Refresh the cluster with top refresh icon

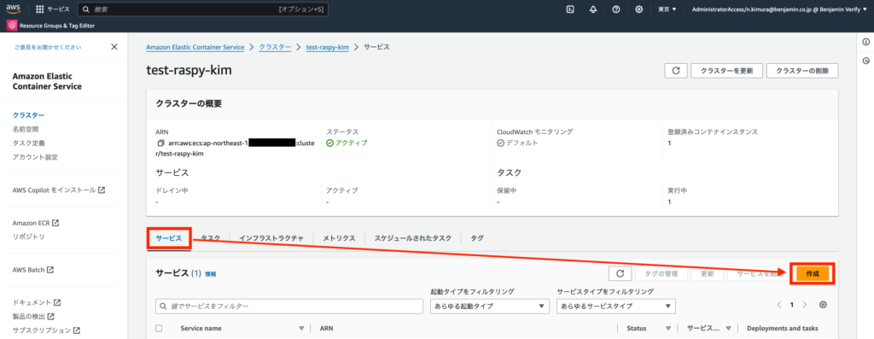click(x=676, y=71)
